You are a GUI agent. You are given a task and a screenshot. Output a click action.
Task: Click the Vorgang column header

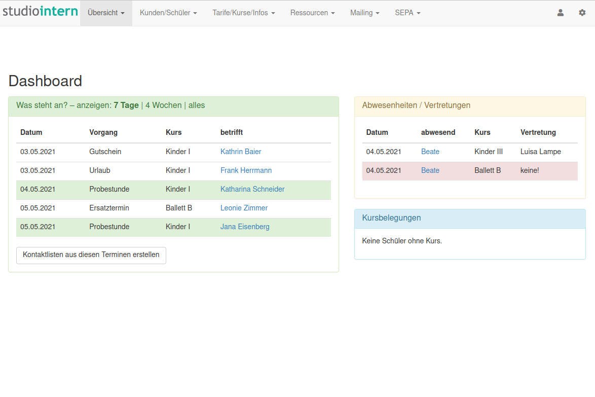(x=103, y=132)
